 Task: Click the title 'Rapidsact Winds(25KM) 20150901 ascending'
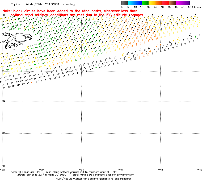pyautogui.click(x=43, y=4)
